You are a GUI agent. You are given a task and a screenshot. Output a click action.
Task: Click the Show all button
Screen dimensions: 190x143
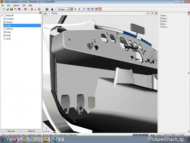click(11, 131)
